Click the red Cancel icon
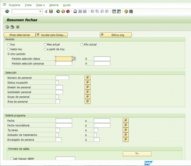 [68, 12]
